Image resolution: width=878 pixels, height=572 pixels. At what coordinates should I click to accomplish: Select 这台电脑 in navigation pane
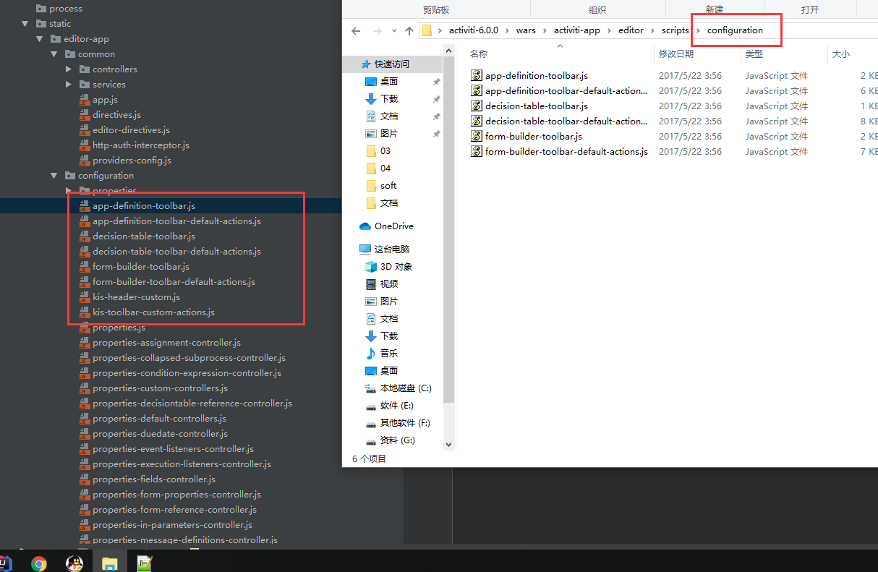click(x=391, y=249)
